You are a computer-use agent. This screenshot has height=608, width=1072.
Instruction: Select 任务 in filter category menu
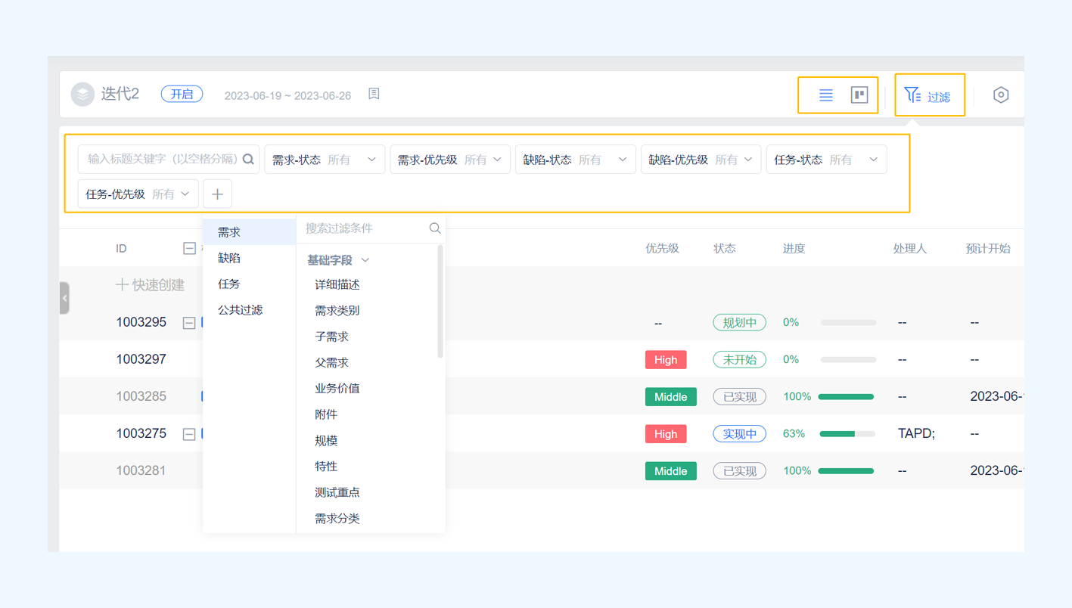249,284
